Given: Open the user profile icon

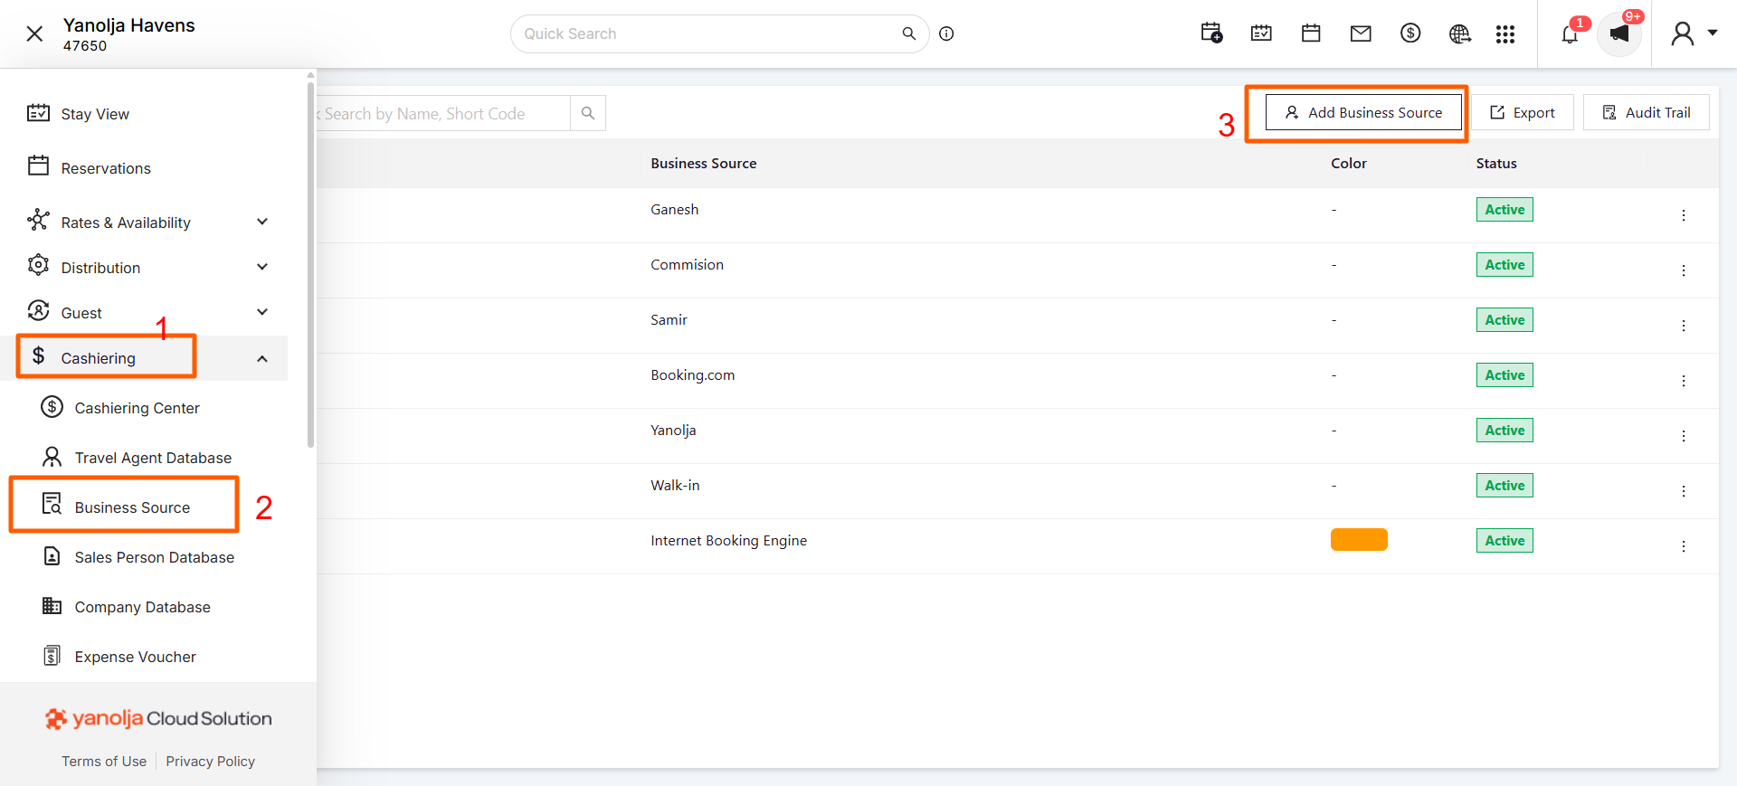Looking at the screenshot, I should pos(1682,33).
